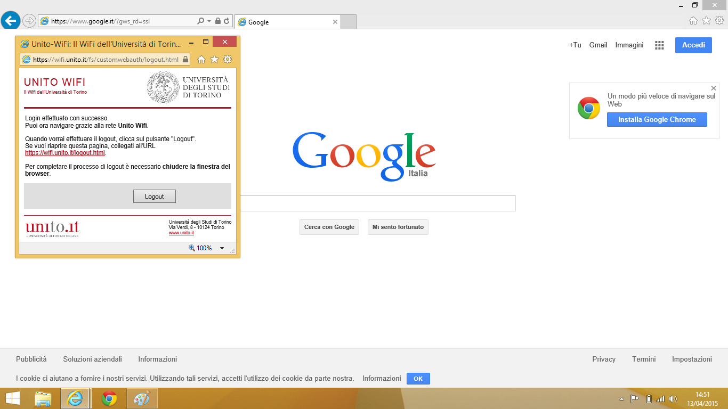Click the Logout button
Image resolution: width=728 pixels, height=409 pixels.
click(x=155, y=196)
